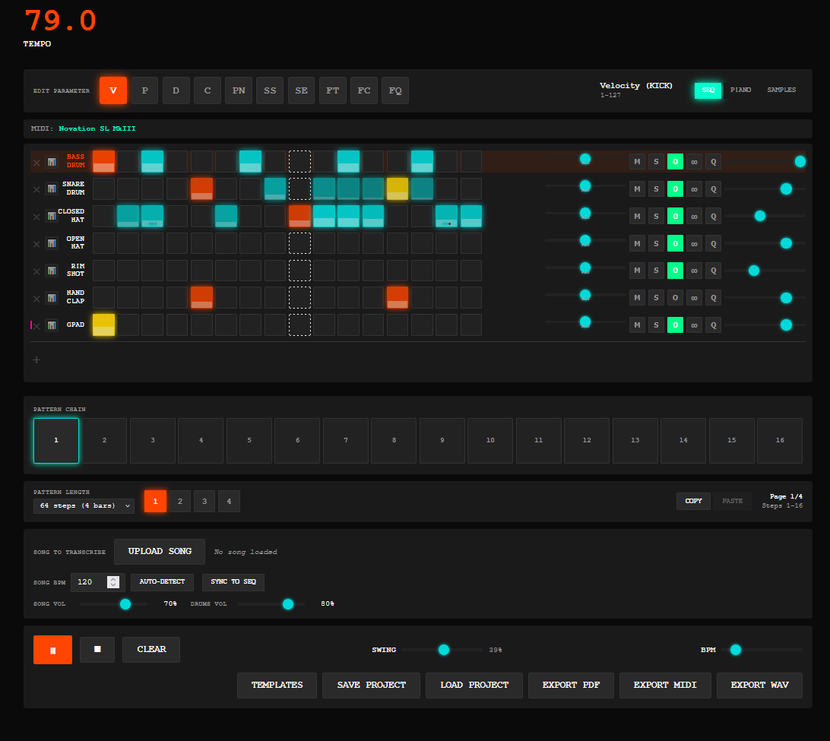Open the Bass Drum sample icon

(x=52, y=161)
